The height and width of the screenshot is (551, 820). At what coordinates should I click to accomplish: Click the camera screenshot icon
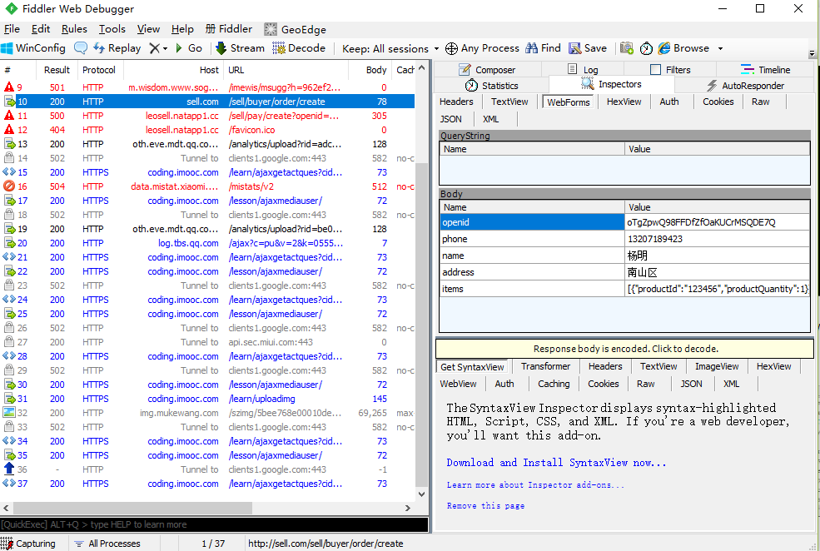(627, 48)
